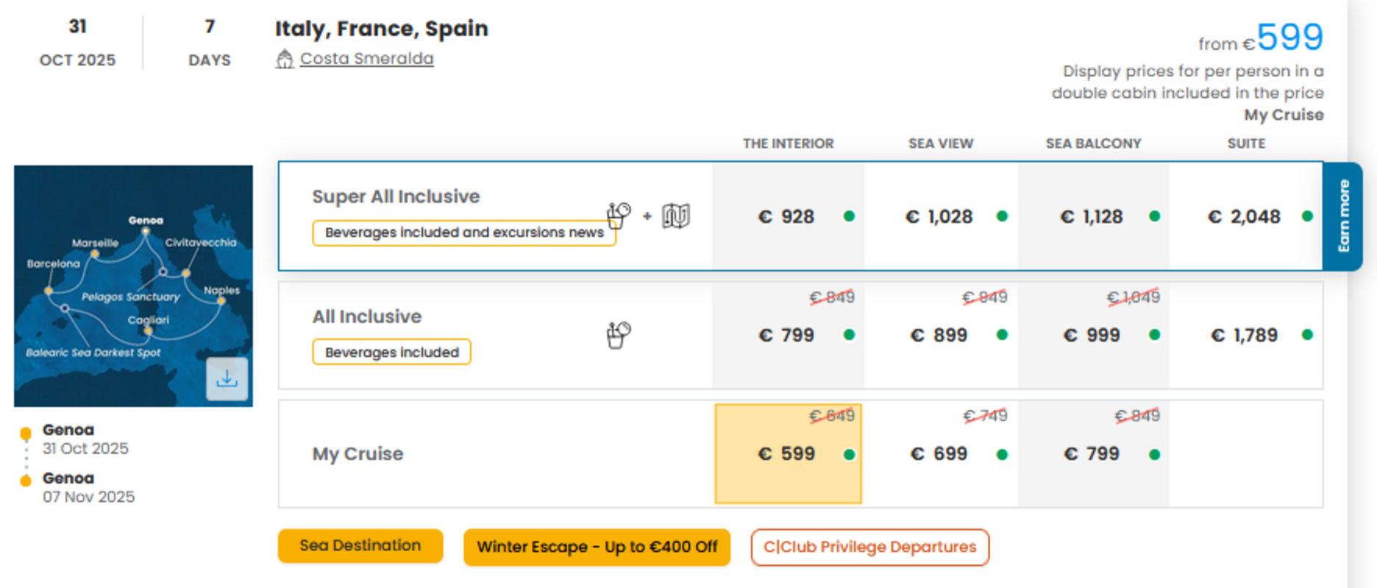Click crossed-out € 1,049 All Inclusive Balcony price
Image resolution: width=1377 pixels, height=588 pixels.
[x=1134, y=297]
